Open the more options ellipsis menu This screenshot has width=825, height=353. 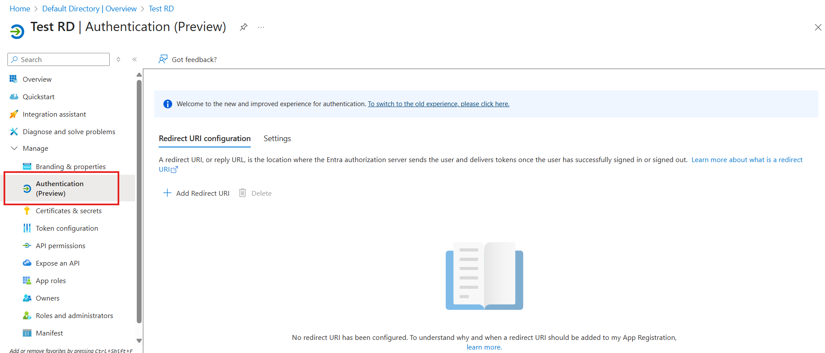tap(261, 27)
